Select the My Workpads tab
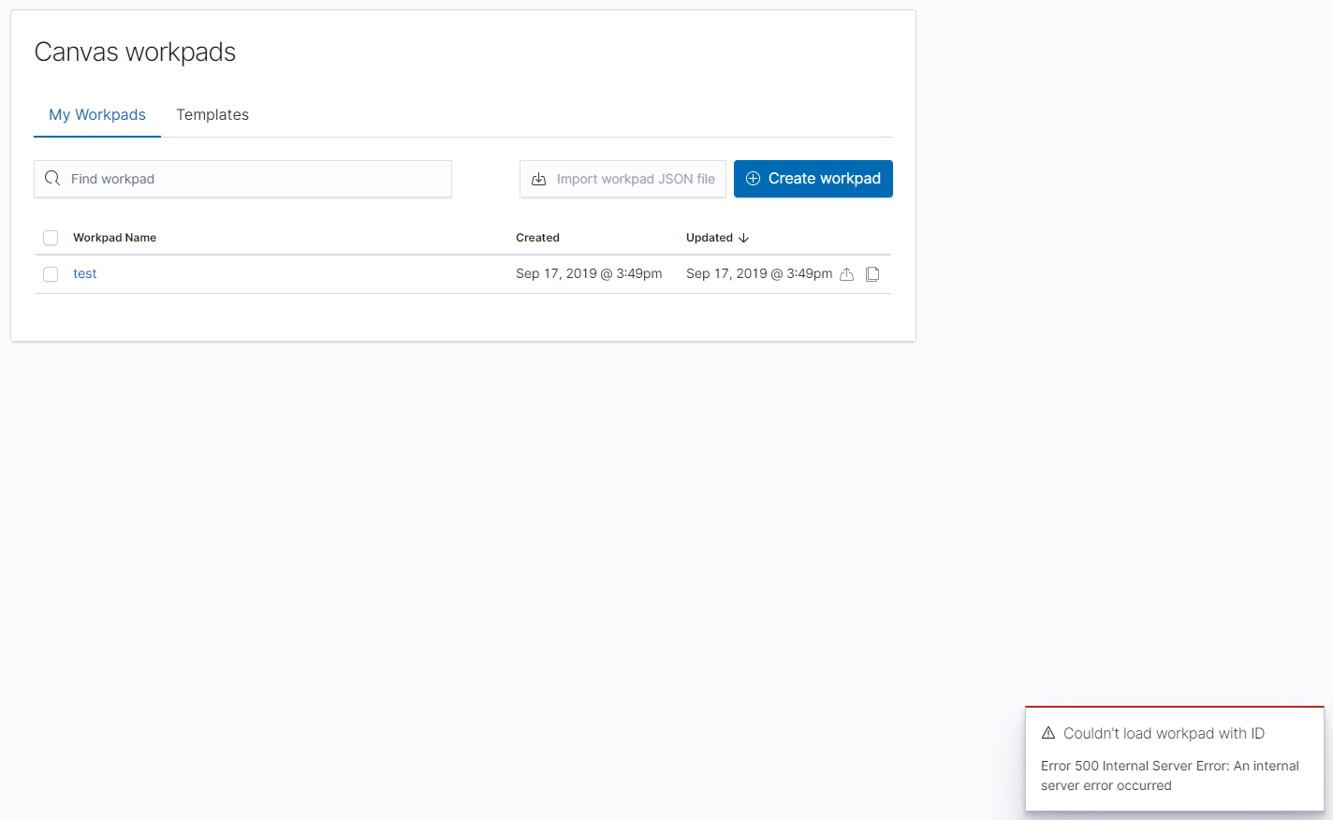The image size is (1333, 820). point(96,114)
